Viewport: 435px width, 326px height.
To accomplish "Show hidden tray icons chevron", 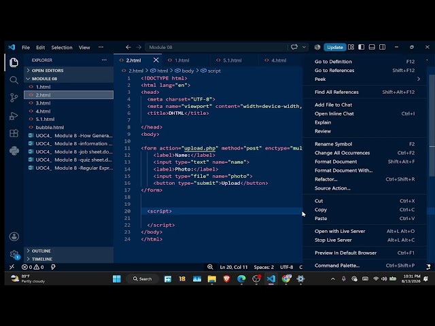I will point(333,278).
